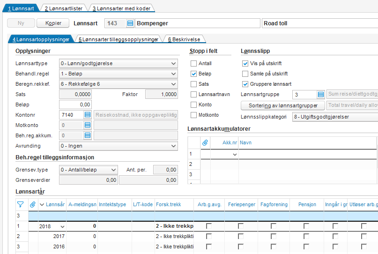Enable the Motkonto checkbox under Stopp i felt

(193, 115)
